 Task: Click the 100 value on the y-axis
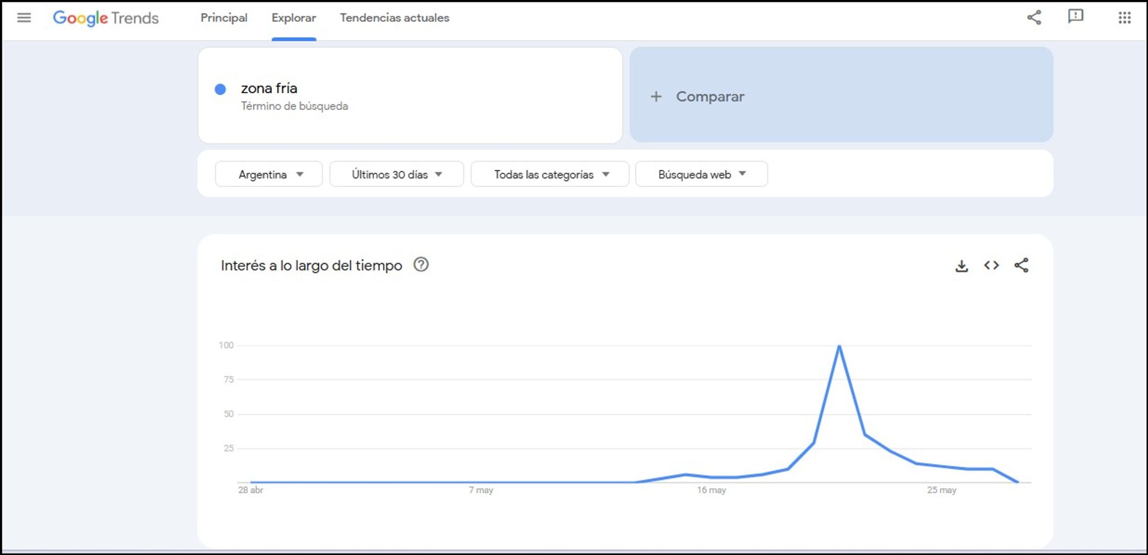[226, 345]
